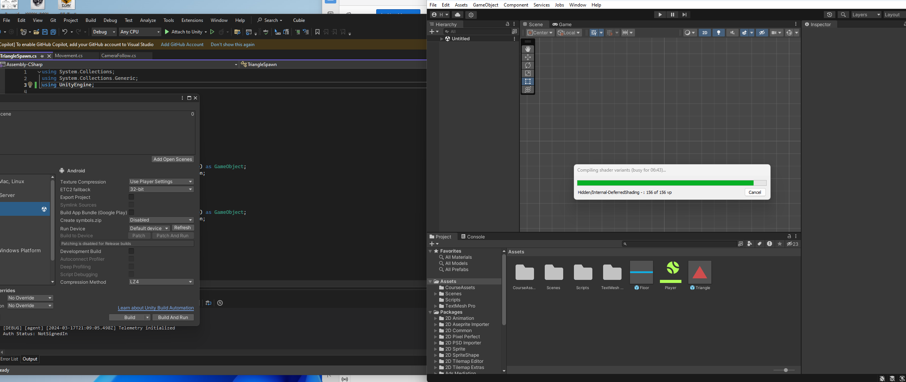This screenshot has width=906, height=382.
Task: Select the Triangle prefab thumbnail
Action: click(700, 272)
